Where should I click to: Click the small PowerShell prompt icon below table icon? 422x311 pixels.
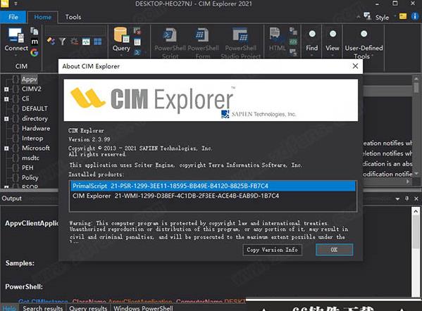pyautogui.click(x=137, y=52)
